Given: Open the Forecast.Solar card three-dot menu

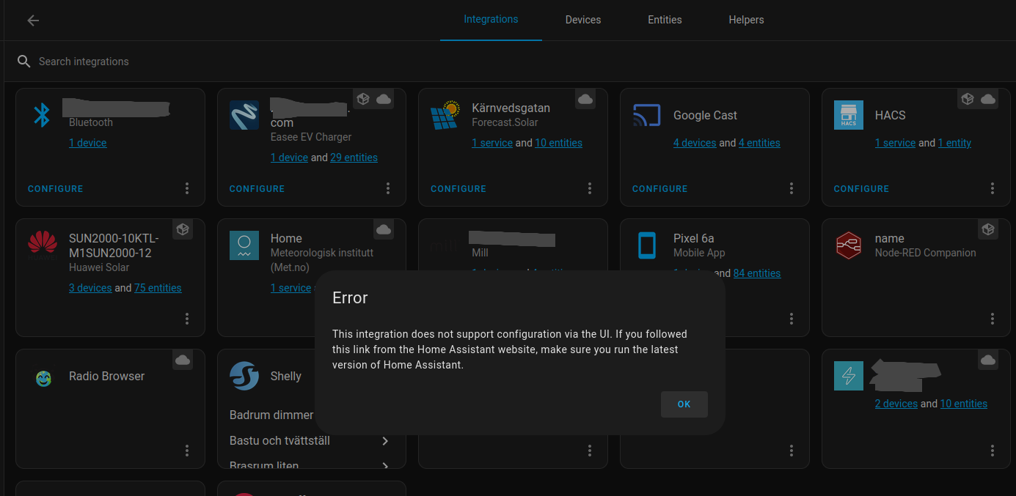Looking at the screenshot, I should tap(590, 188).
